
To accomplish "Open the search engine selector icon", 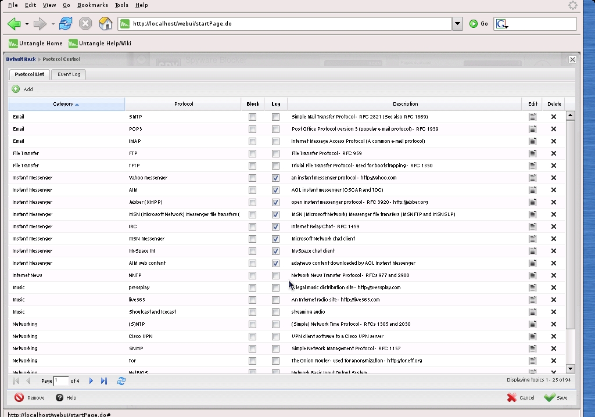I will point(501,24).
